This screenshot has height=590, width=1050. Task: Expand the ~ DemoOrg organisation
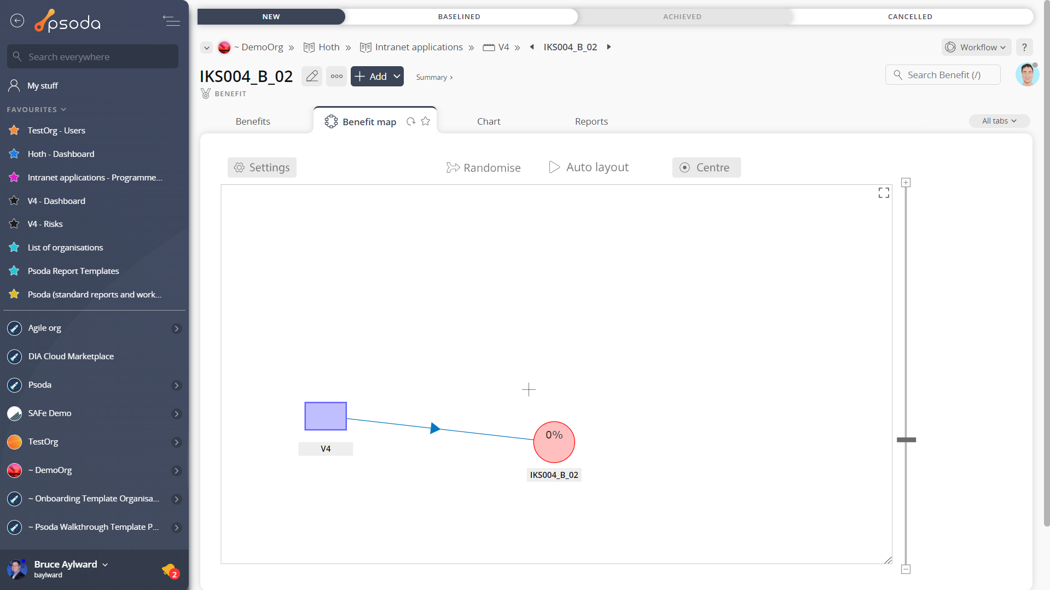[177, 471]
